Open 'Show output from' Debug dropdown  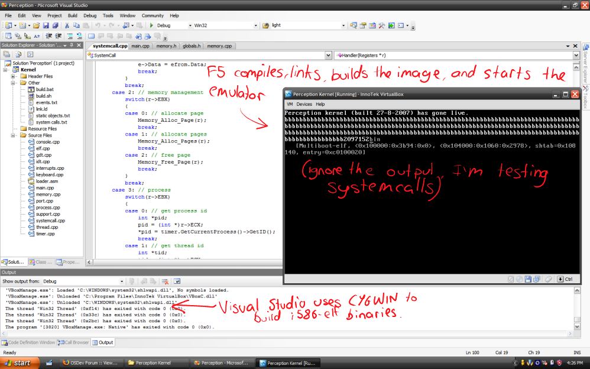click(x=122, y=281)
